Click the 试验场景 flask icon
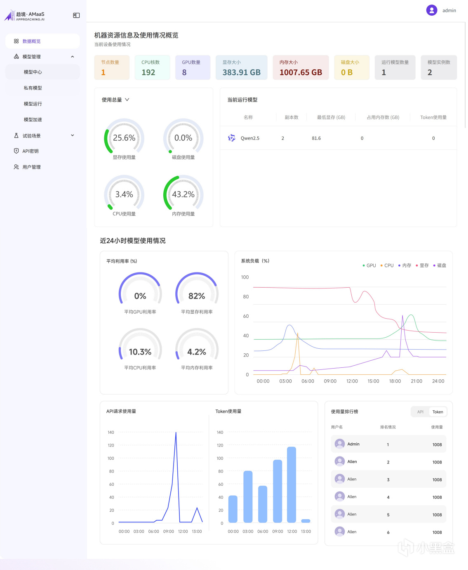 coord(16,135)
